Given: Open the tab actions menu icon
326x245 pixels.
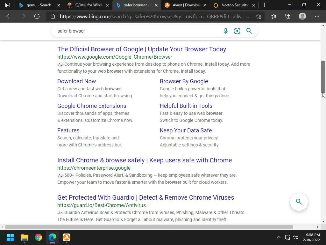Looking at the screenshot, I should (8, 5).
